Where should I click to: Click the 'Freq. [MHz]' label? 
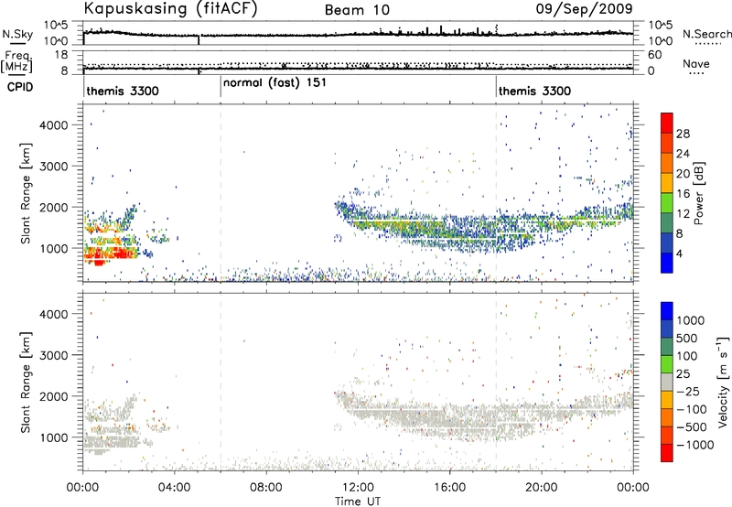click(x=17, y=62)
